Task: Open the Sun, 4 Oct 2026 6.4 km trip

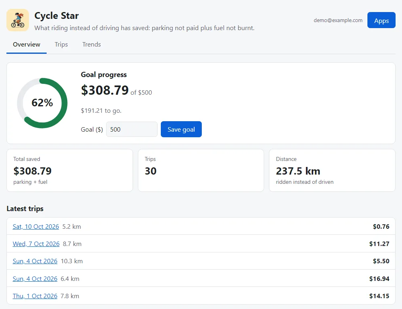Action: [x=35, y=279]
